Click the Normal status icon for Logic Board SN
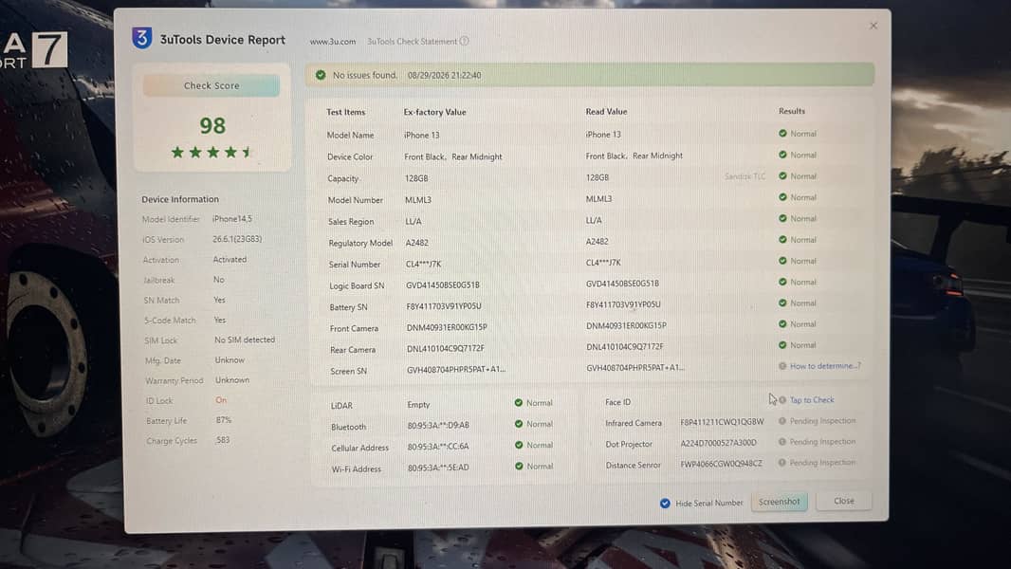 (x=782, y=282)
